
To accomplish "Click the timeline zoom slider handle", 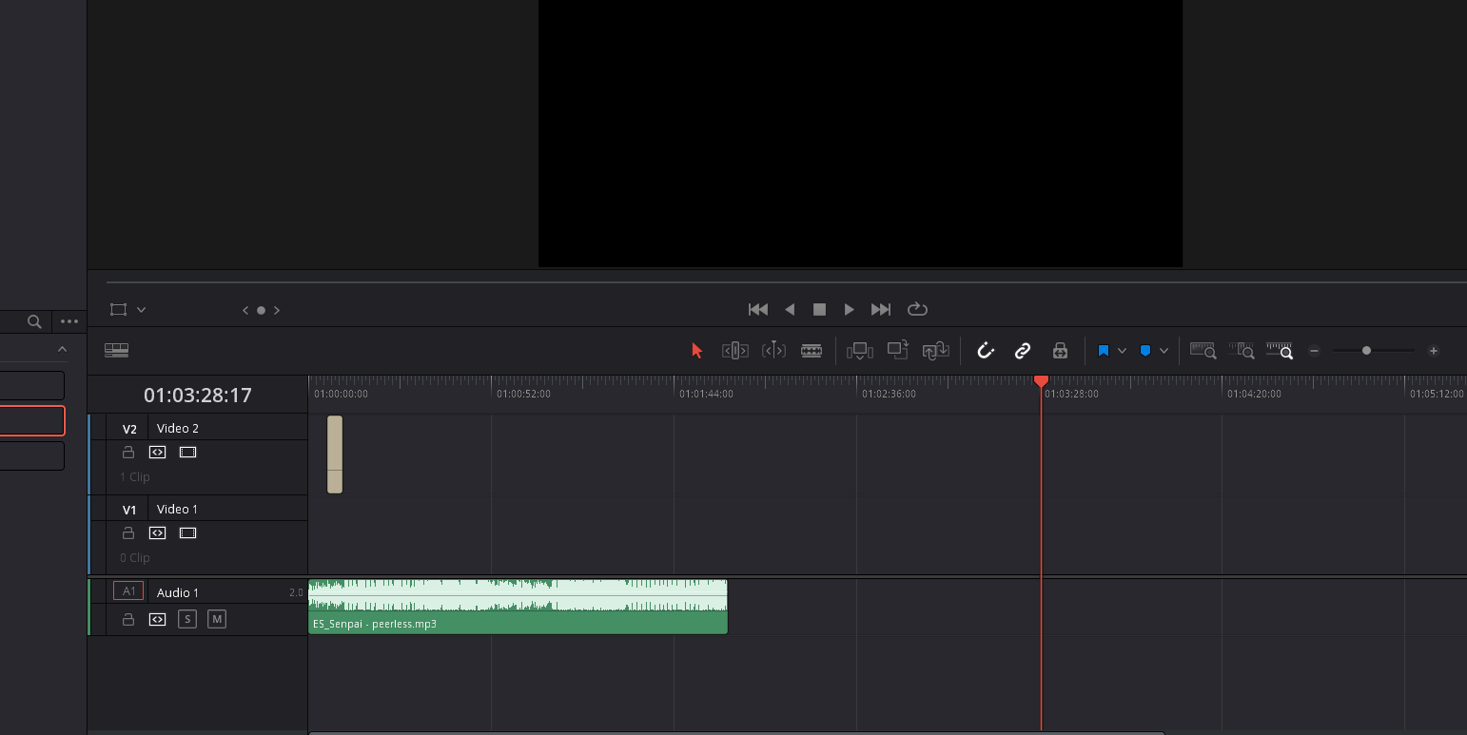I will (1366, 351).
